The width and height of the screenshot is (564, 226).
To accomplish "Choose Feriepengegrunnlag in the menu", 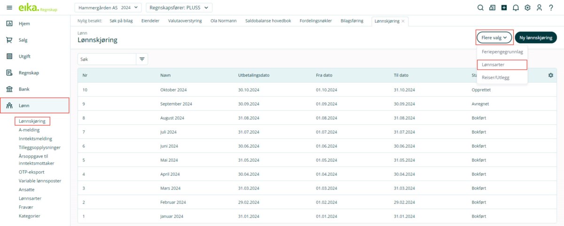I will point(502,52).
